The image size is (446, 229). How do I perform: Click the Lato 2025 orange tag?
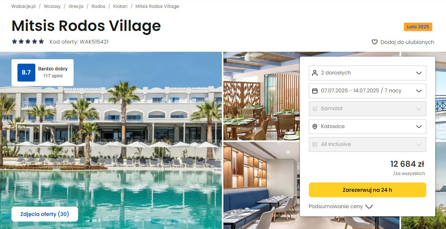418,27
